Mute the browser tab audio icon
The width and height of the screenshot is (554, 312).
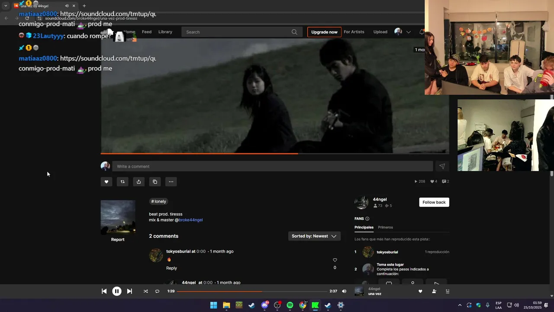[x=67, y=6]
